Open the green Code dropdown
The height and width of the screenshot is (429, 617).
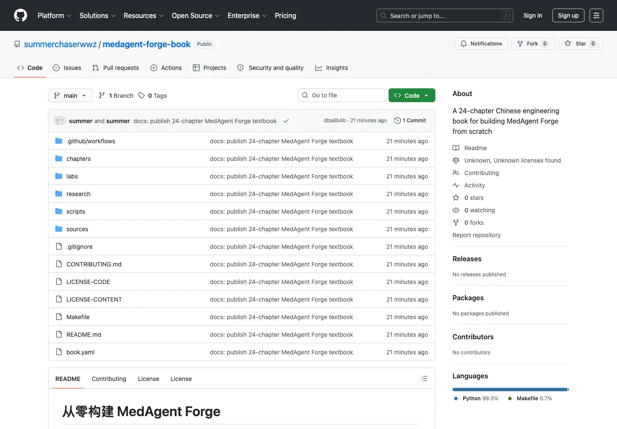(x=412, y=95)
